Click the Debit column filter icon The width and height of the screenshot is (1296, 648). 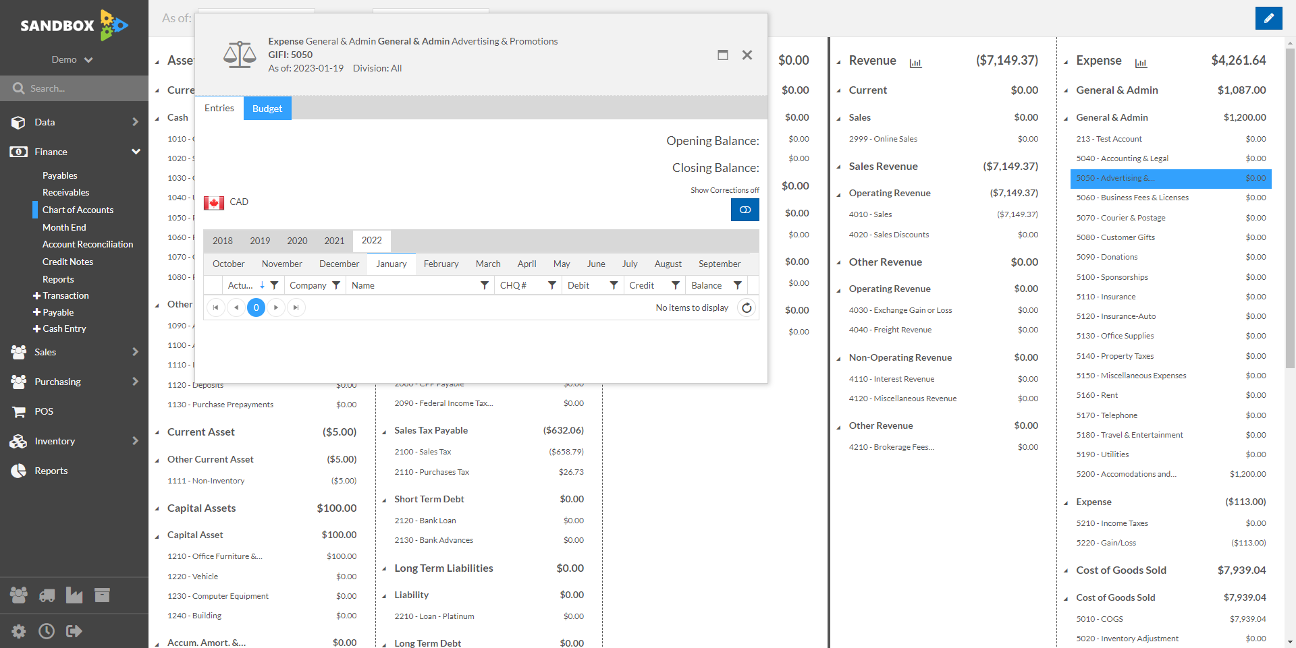pos(614,285)
